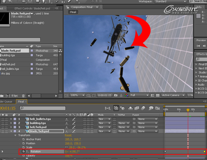The height and width of the screenshot is (160, 207).
Task: Enable Motion Blur icon in timeline toolbar
Action: click(143, 108)
